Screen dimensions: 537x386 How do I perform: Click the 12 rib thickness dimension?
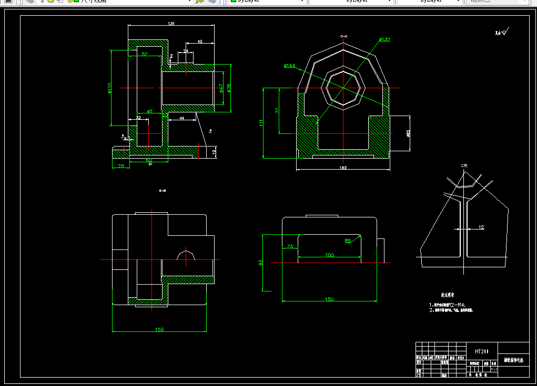pos(481,227)
